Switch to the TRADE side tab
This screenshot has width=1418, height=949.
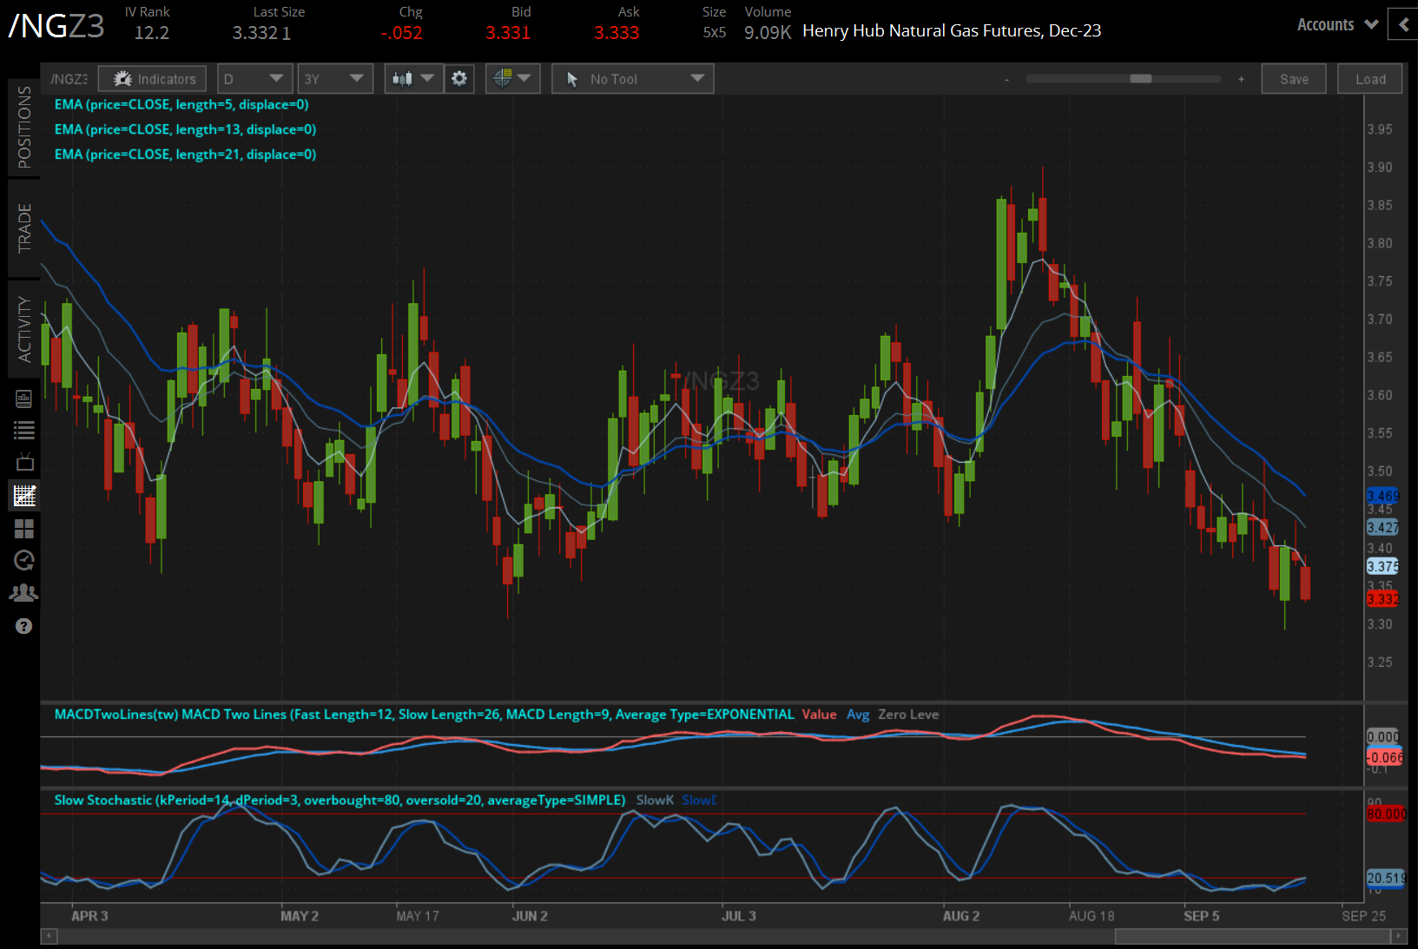(x=23, y=228)
